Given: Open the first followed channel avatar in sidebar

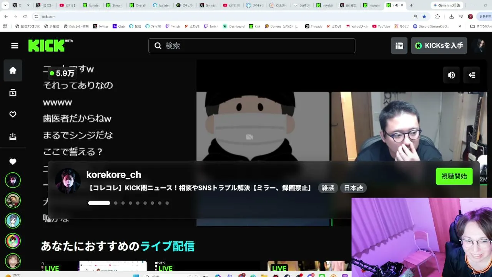Looking at the screenshot, I should click(13, 180).
